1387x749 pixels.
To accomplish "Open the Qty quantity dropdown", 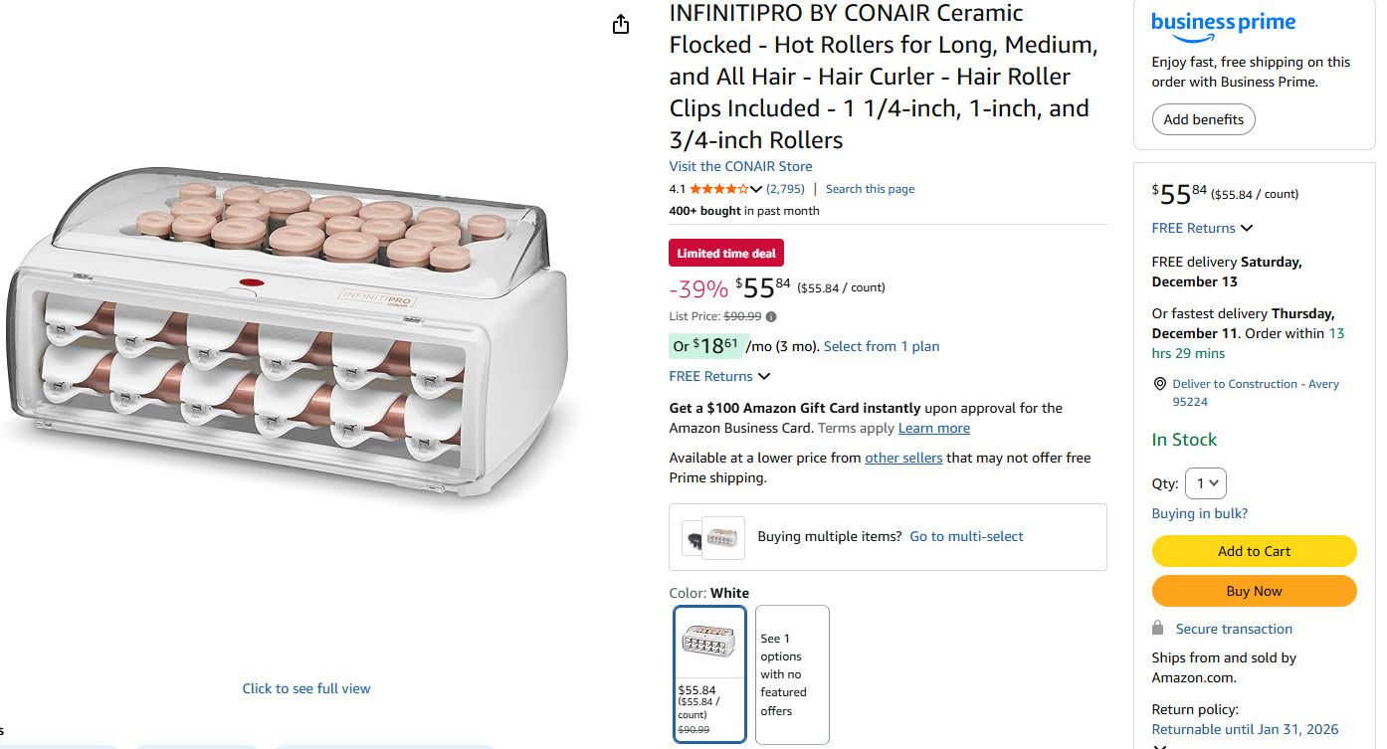I will click(x=1205, y=483).
